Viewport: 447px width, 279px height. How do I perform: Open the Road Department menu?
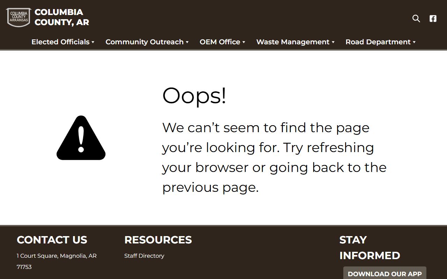coord(378,42)
